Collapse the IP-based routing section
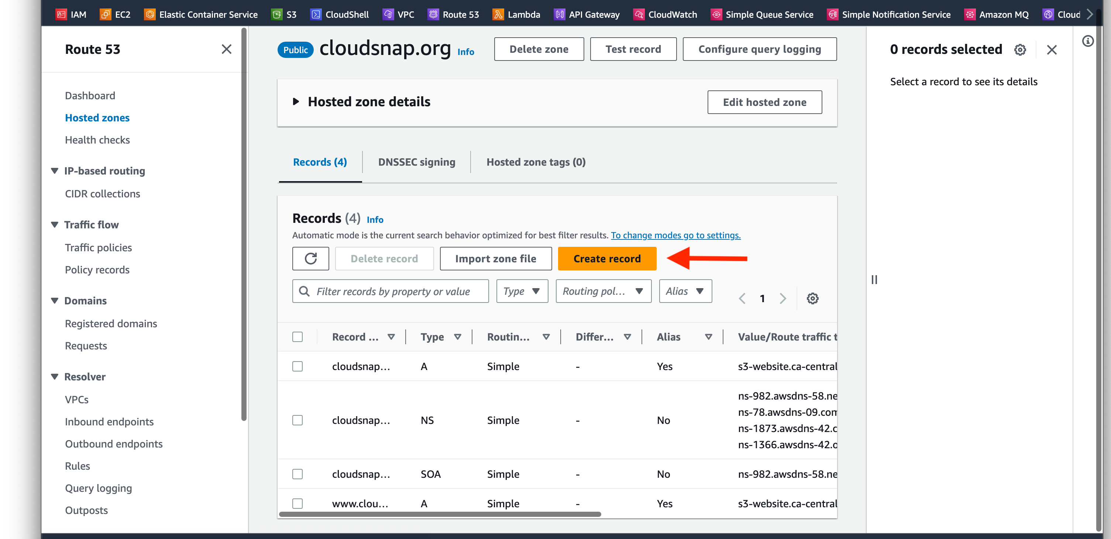The height and width of the screenshot is (539, 1111). pos(55,171)
